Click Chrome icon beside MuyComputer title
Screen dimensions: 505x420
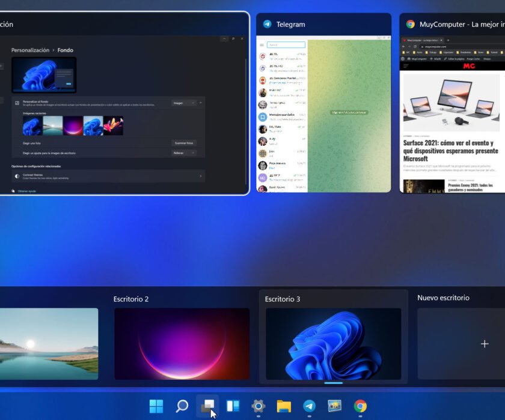410,24
